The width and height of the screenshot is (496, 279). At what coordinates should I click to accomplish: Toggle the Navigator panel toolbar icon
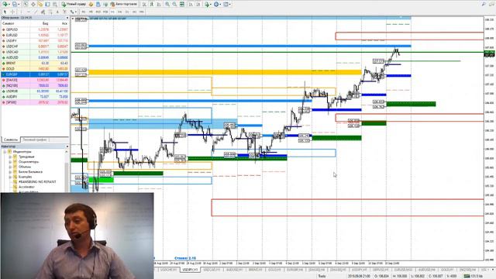coord(40,4)
